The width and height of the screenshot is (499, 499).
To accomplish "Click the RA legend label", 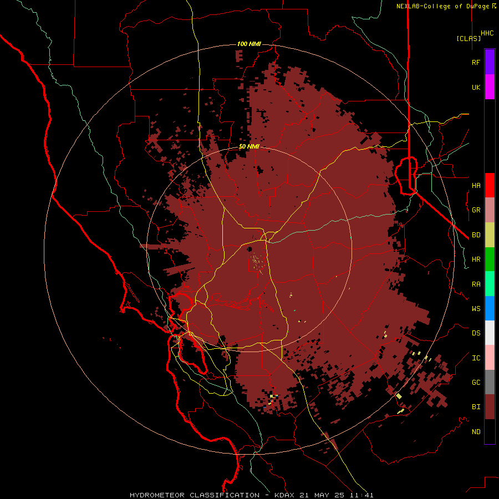I will [x=476, y=284].
